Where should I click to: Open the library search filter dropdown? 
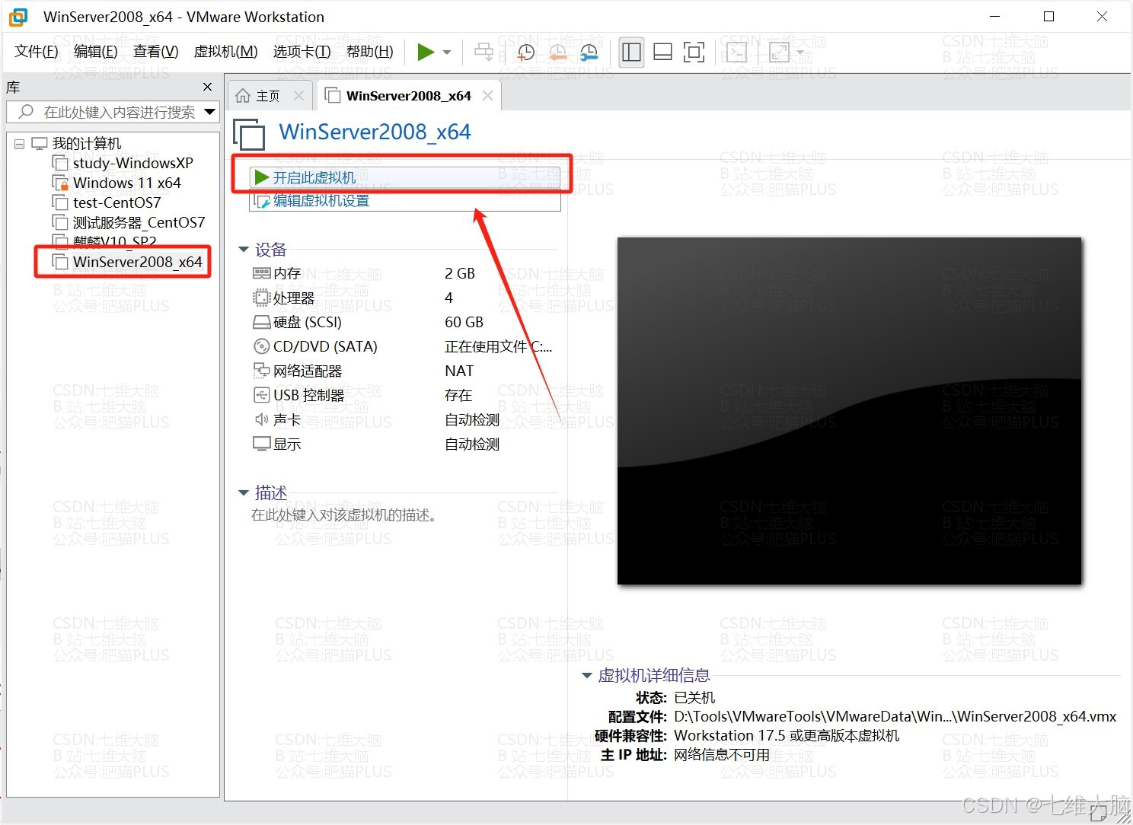(x=210, y=112)
